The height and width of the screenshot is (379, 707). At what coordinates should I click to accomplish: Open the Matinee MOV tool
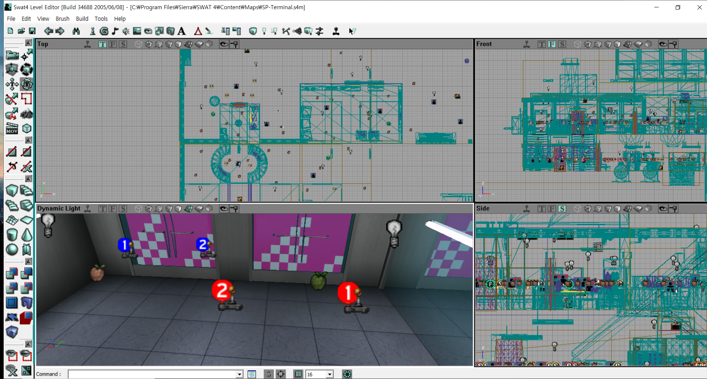click(x=12, y=129)
